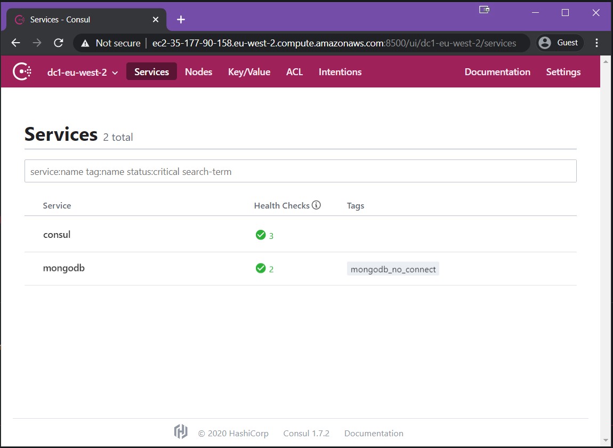613x448 pixels.
Task: Click the mongodb_no_connect tag
Action: 393,269
